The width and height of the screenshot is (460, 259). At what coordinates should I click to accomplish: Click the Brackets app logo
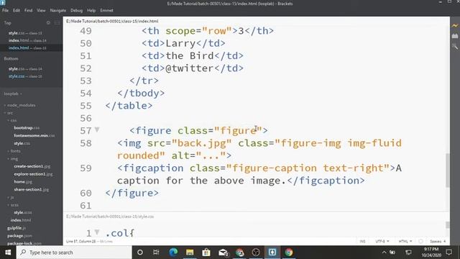pos(3,3)
